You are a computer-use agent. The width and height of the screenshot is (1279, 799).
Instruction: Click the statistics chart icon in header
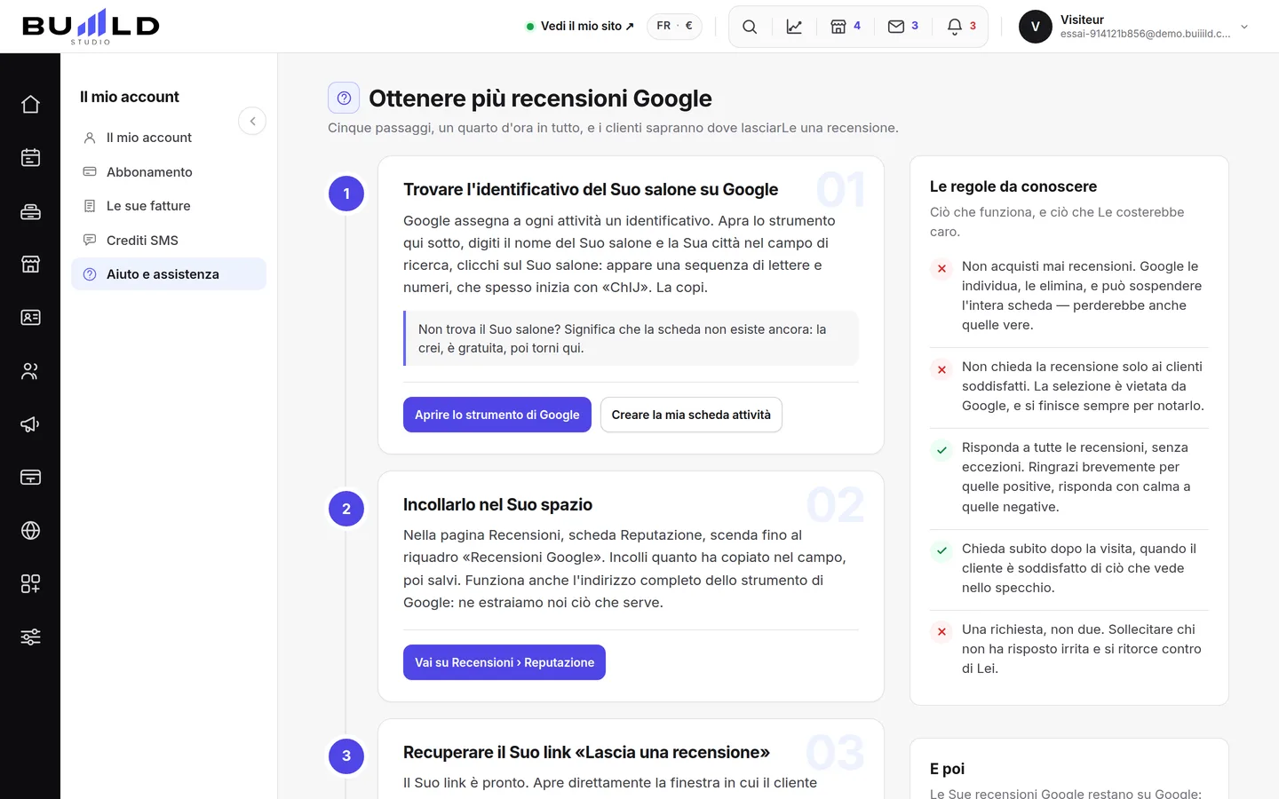794,27
